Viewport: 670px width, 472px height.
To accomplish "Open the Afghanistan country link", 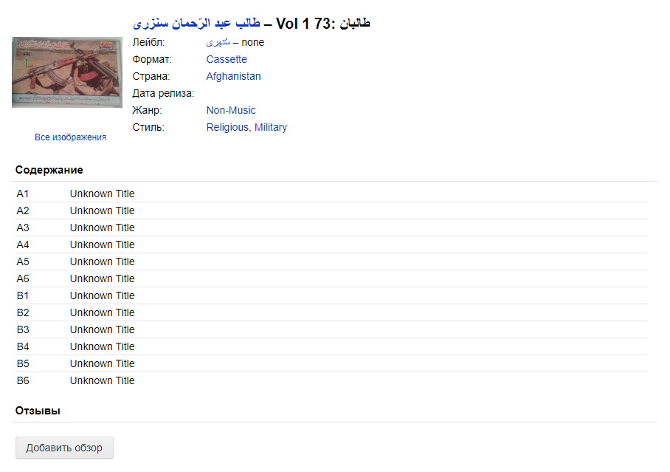I will 233,76.
